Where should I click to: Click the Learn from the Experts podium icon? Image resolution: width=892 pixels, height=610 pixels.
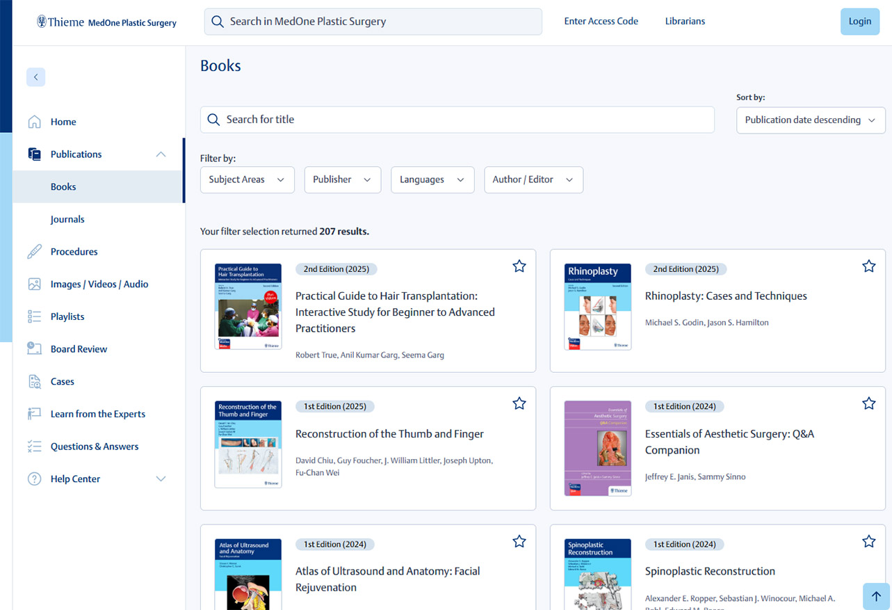(x=33, y=414)
